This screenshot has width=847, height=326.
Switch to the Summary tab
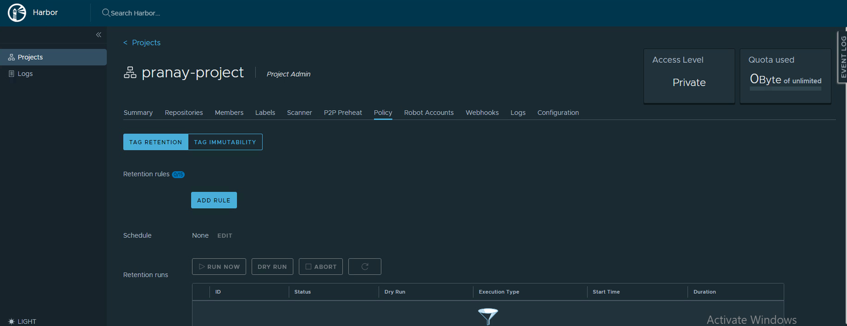[138, 113]
